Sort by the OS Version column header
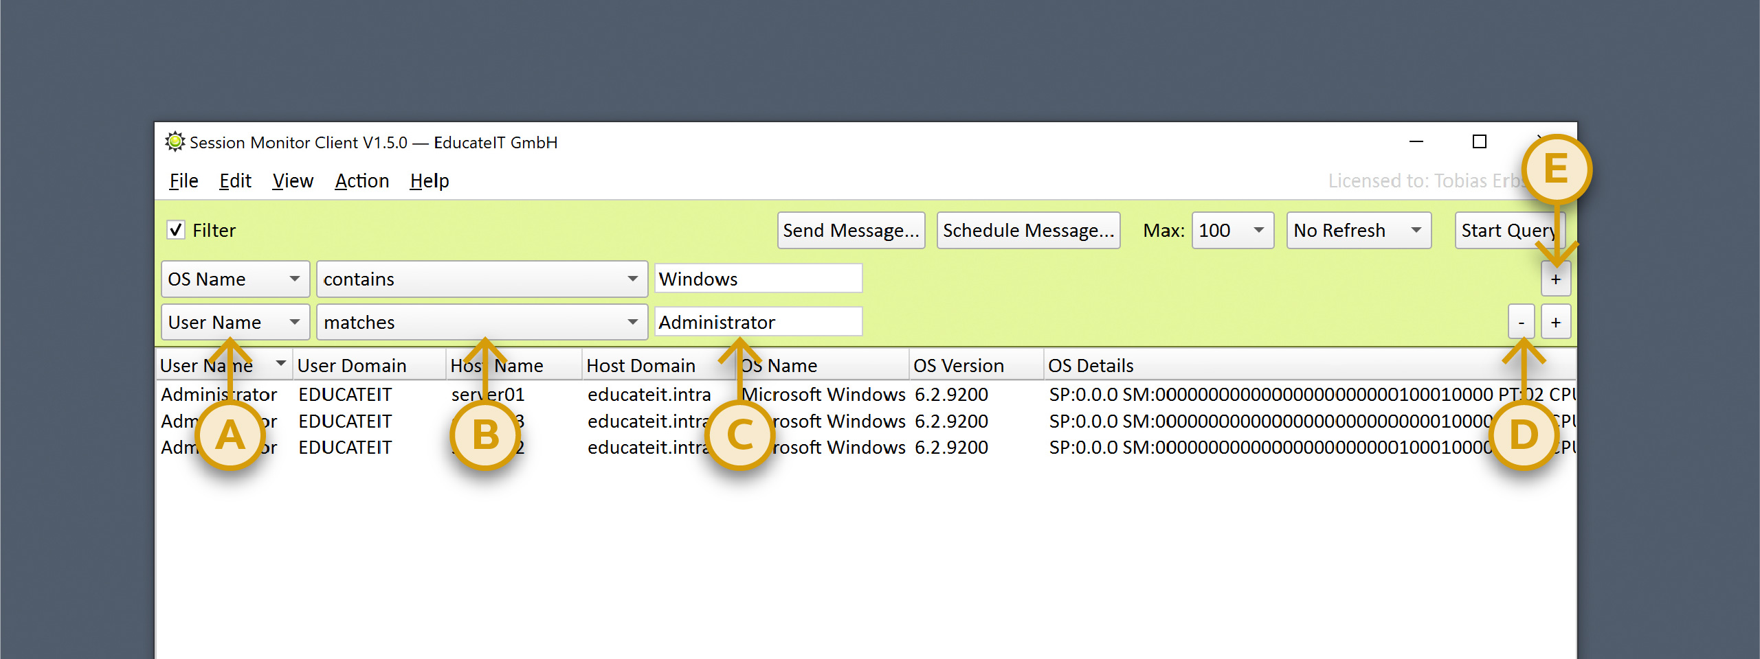 958,366
